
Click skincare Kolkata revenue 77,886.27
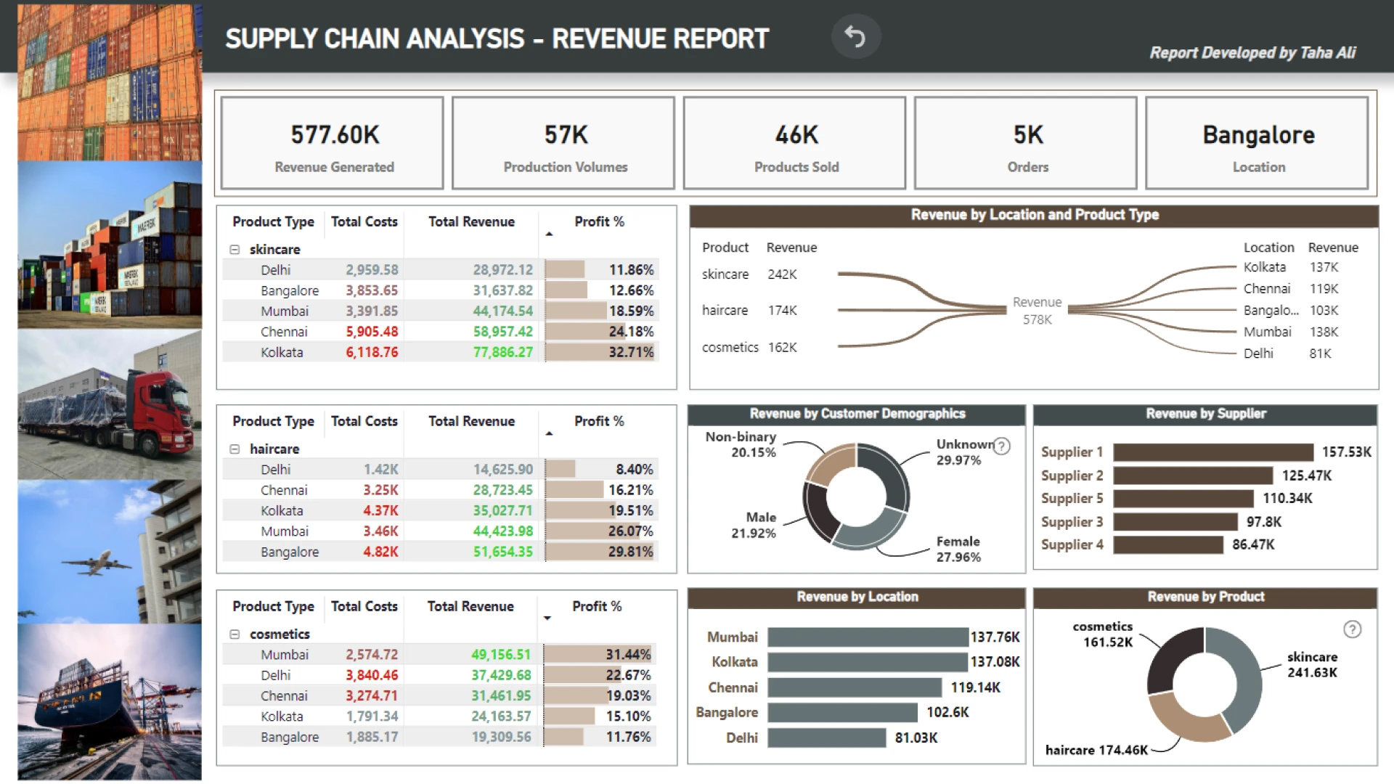(503, 353)
